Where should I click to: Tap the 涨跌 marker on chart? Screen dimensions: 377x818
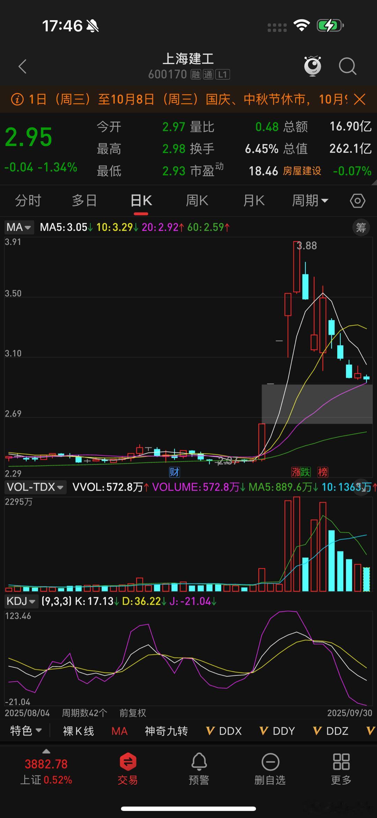(x=301, y=472)
